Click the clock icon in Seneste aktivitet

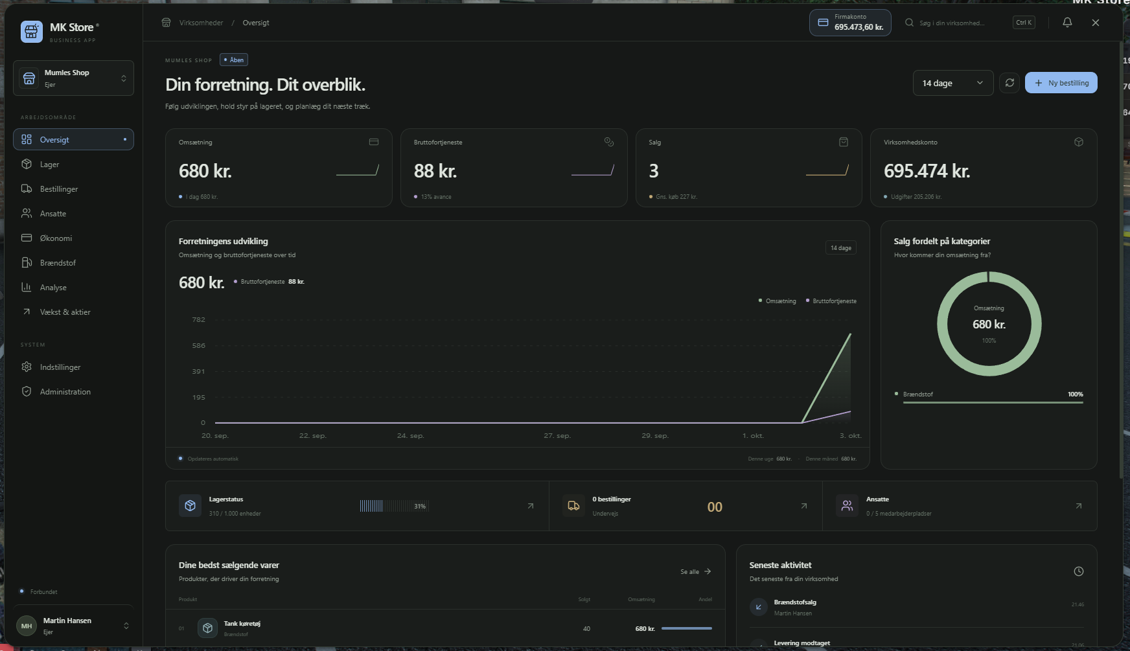point(1079,571)
